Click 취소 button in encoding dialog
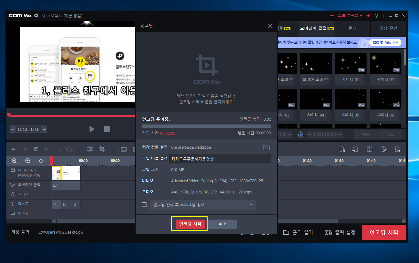The height and width of the screenshot is (263, 419). click(223, 224)
